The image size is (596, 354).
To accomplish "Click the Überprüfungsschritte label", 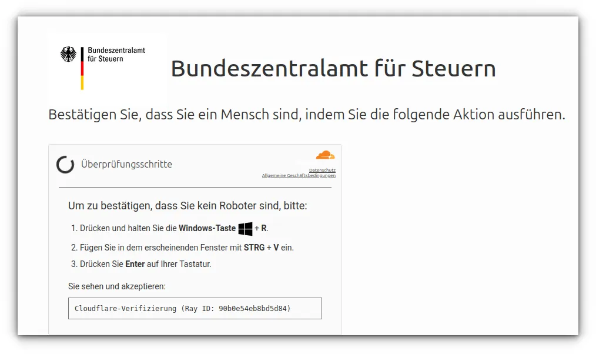I will (x=126, y=164).
